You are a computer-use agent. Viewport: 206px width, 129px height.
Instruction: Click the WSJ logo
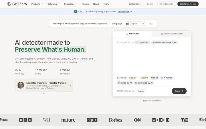47,120
